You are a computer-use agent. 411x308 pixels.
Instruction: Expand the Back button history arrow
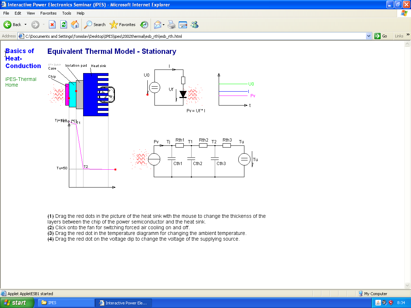click(25, 25)
